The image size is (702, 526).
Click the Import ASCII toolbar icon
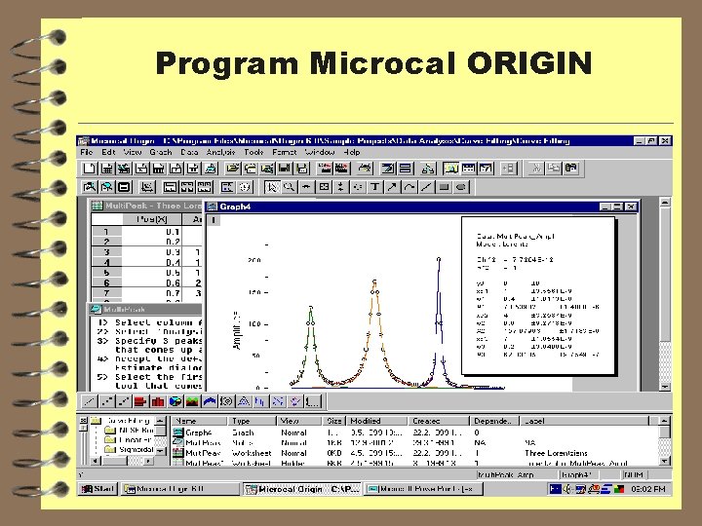[x=325, y=169]
